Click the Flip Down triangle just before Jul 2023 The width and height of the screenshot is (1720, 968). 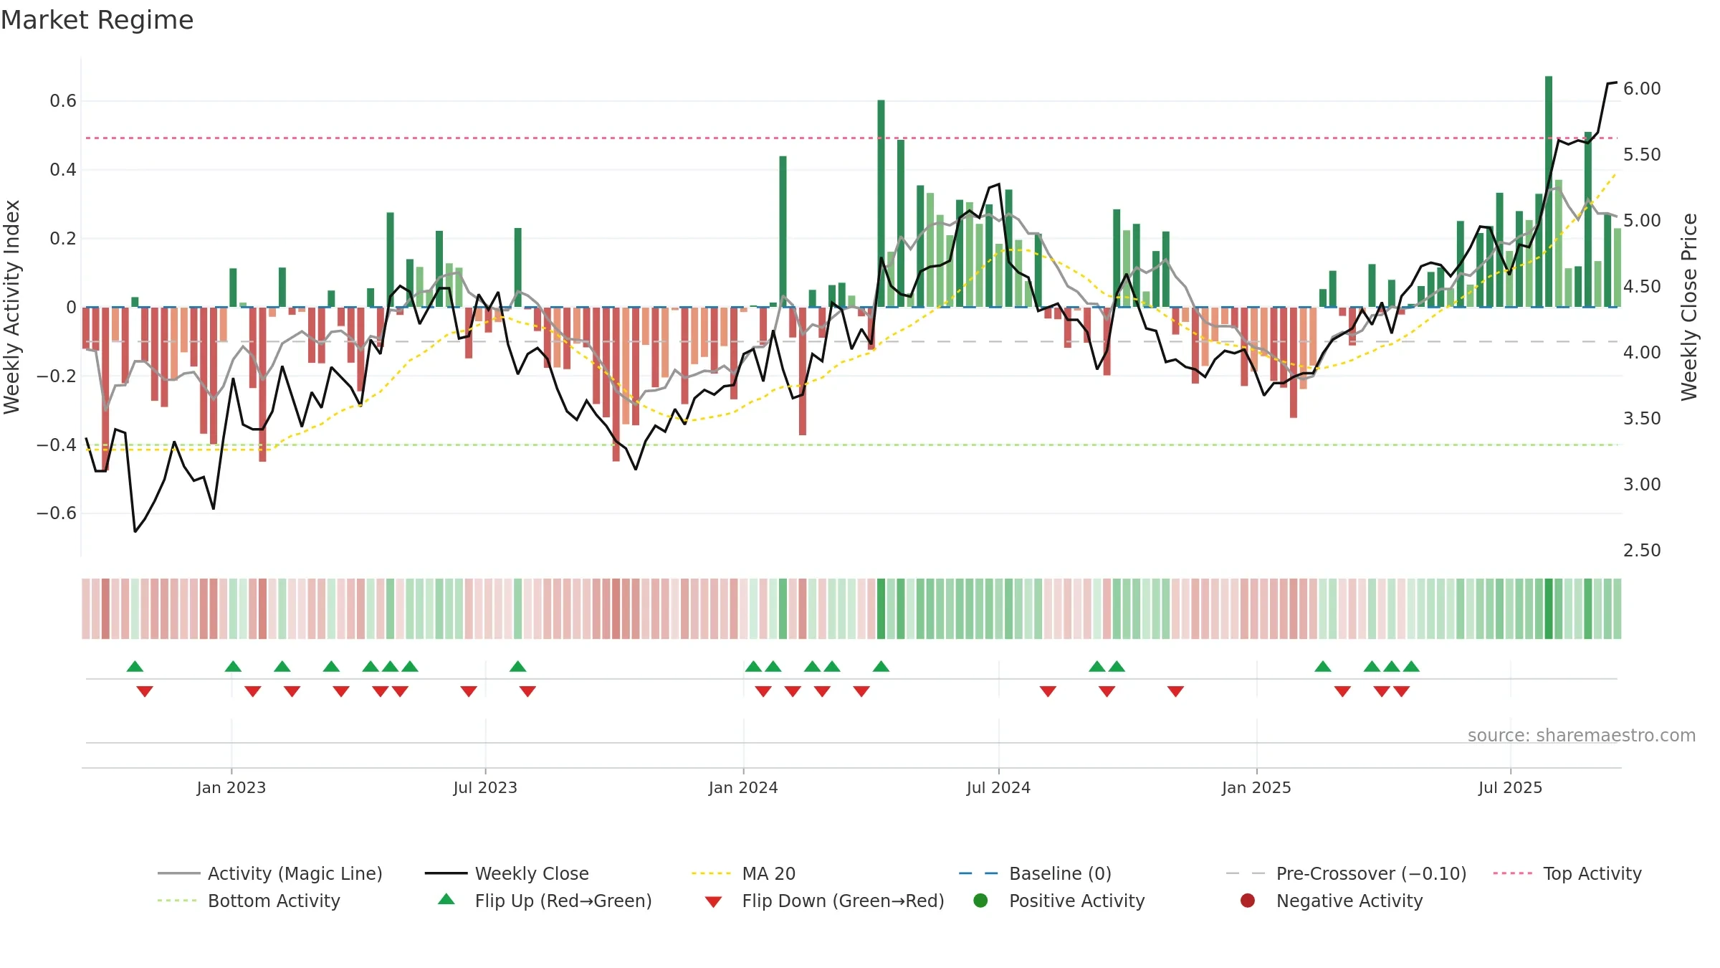(x=469, y=691)
